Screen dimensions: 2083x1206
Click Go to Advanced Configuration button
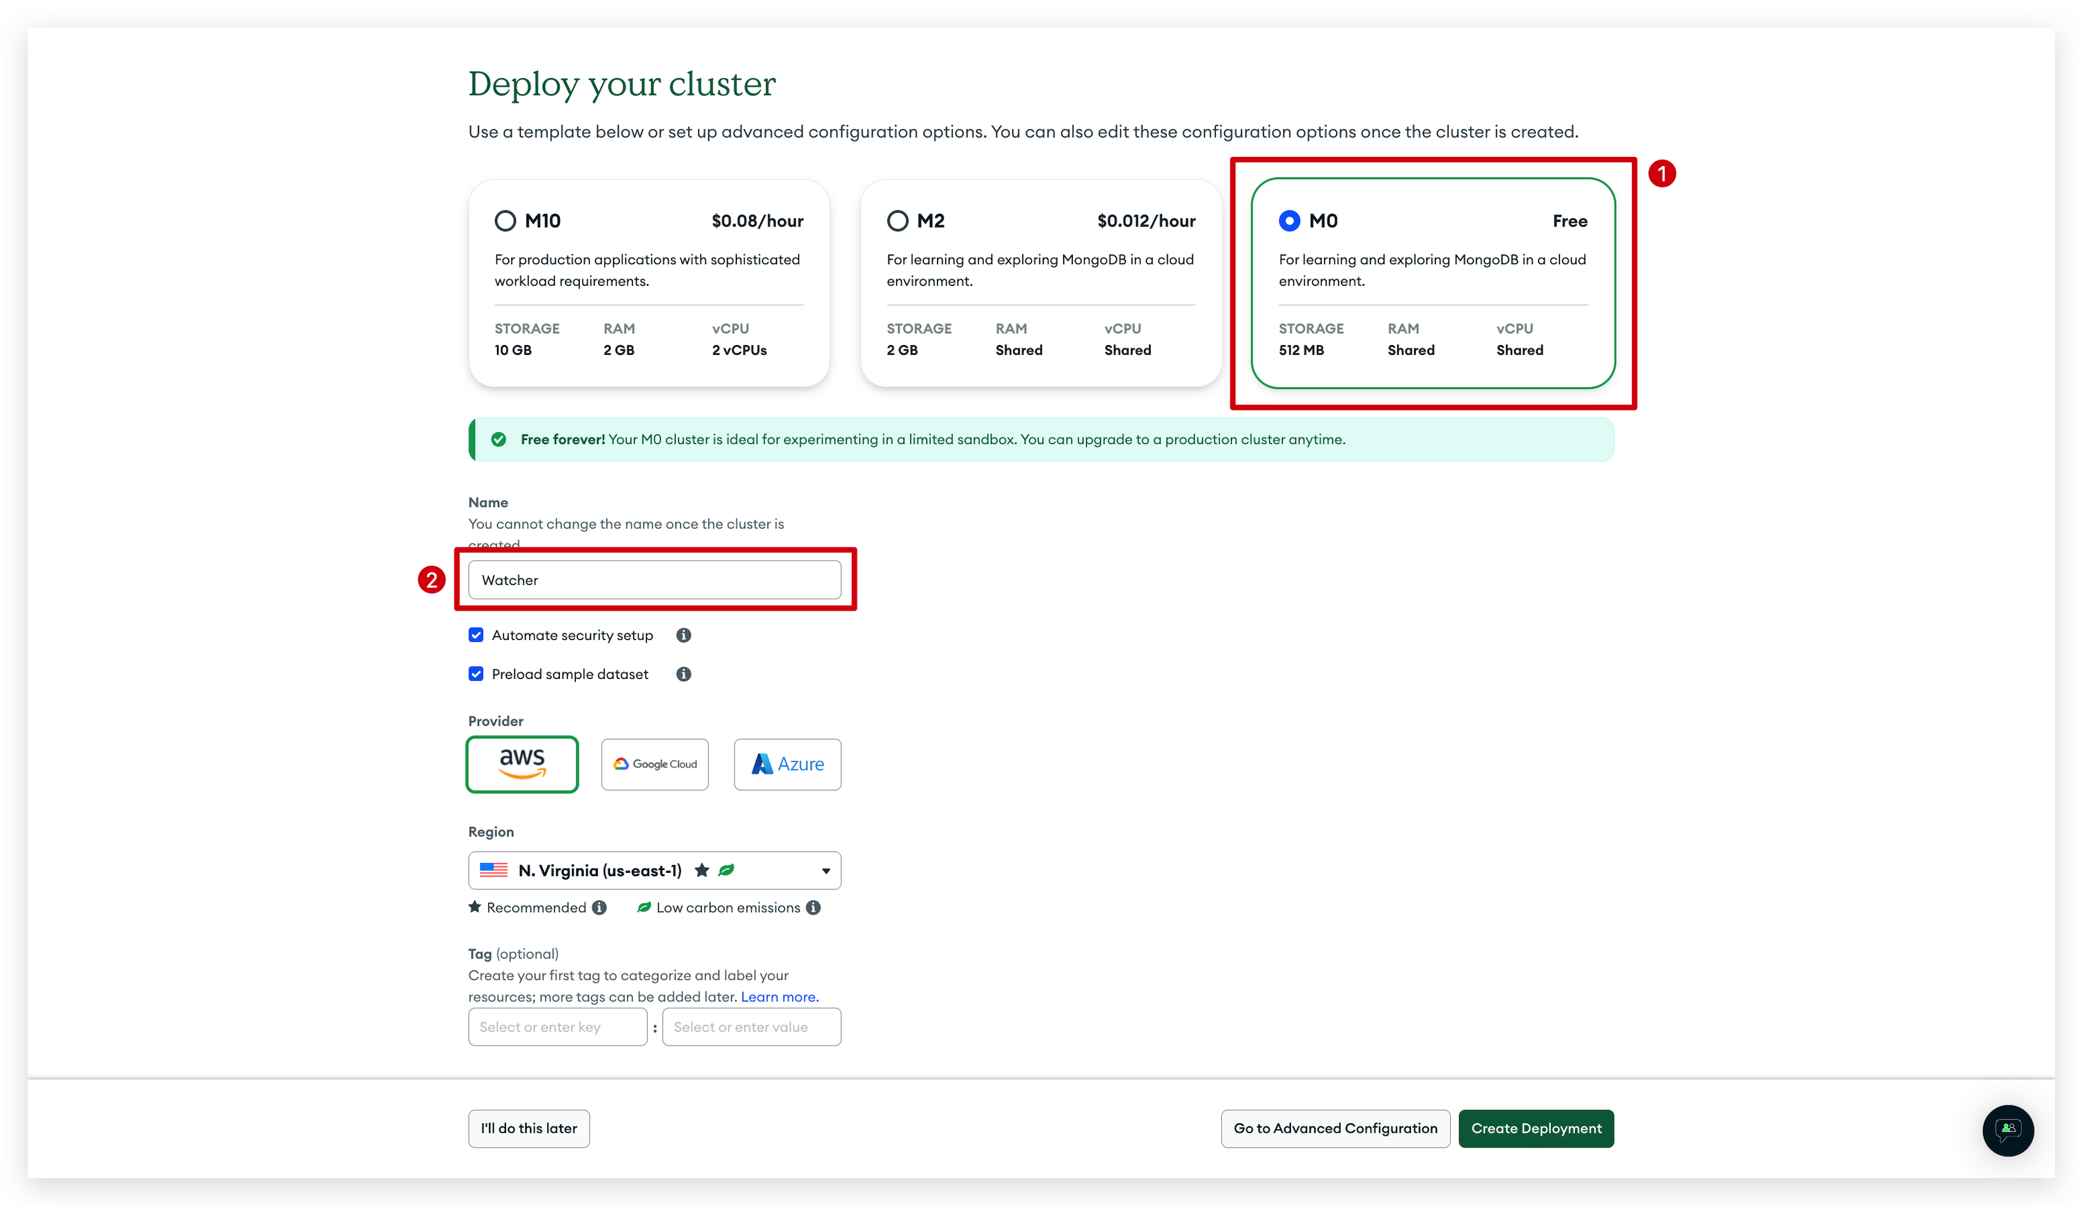[x=1335, y=1129]
